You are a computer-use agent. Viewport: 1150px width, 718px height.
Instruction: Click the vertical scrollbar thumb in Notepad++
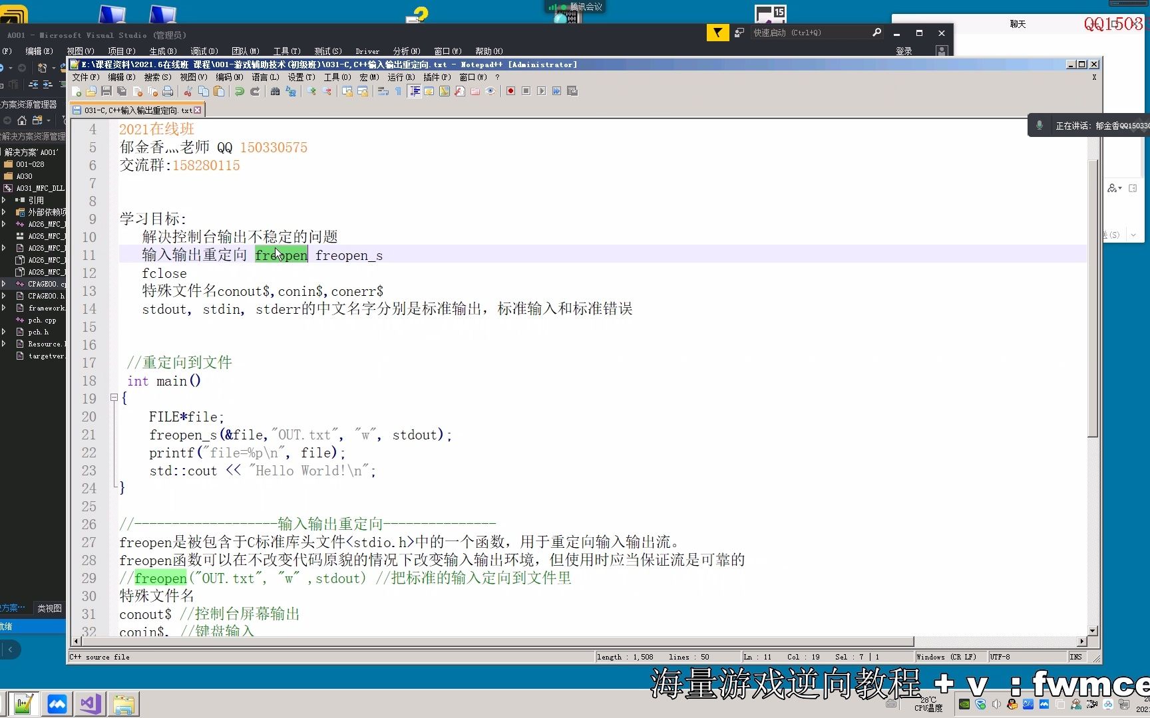coord(1092,299)
